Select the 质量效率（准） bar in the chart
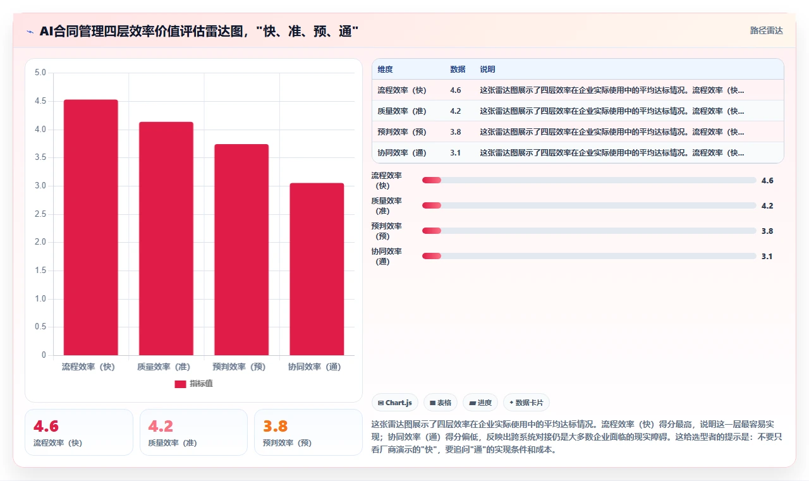Image resolution: width=809 pixels, height=481 pixels. (166, 238)
